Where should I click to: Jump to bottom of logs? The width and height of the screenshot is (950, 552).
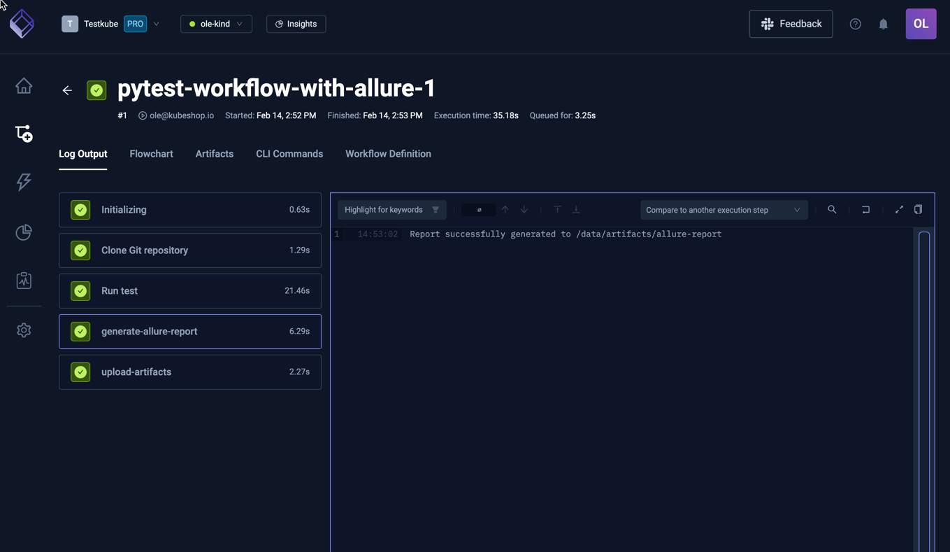coord(576,209)
